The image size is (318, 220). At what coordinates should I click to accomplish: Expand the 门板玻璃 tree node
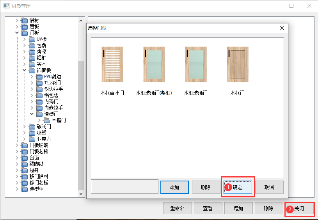(x=17, y=145)
